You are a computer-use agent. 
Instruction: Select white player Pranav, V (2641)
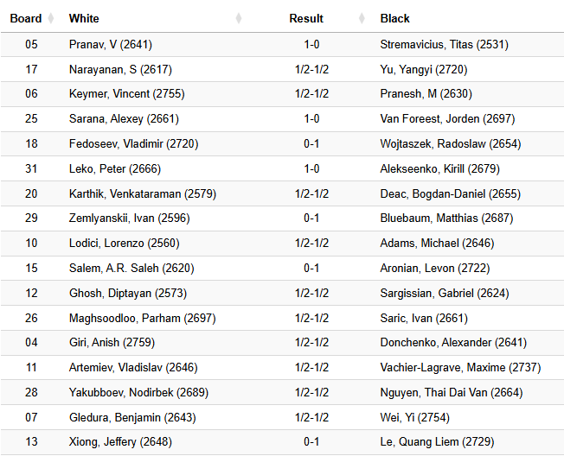110,44
